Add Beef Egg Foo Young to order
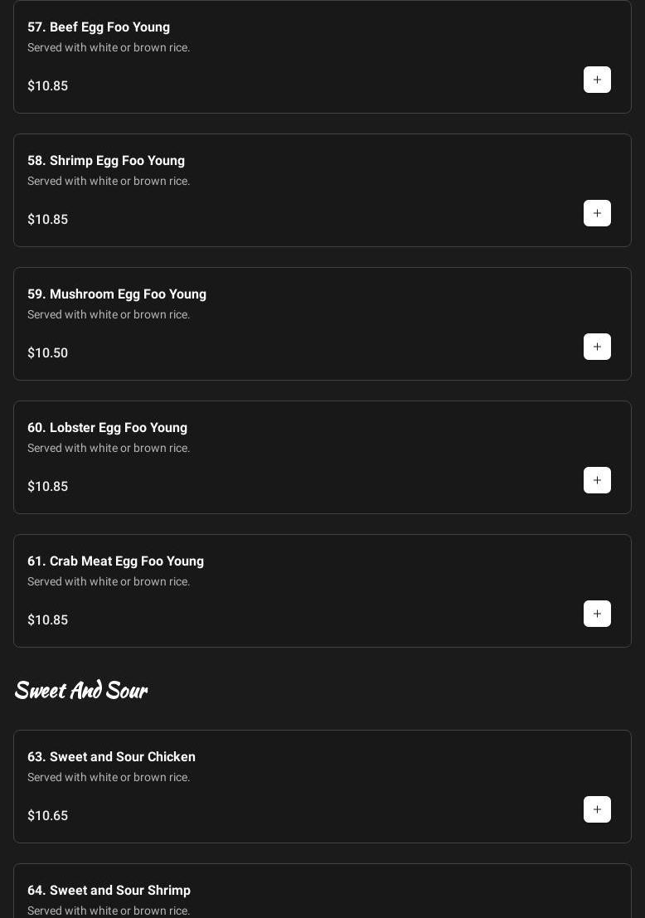Viewport: 645px width, 918px height. tap(597, 80)
